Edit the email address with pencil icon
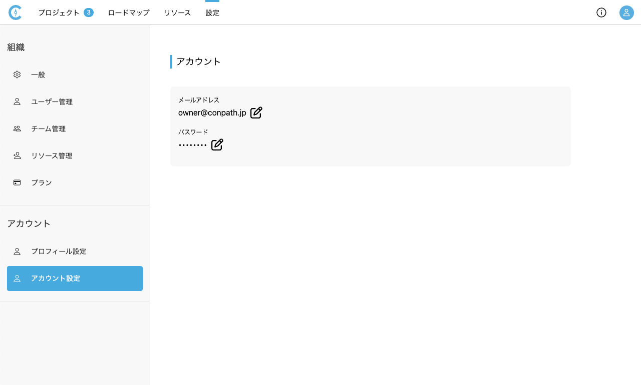The image size is (641, 385). (x=256, y=113)
